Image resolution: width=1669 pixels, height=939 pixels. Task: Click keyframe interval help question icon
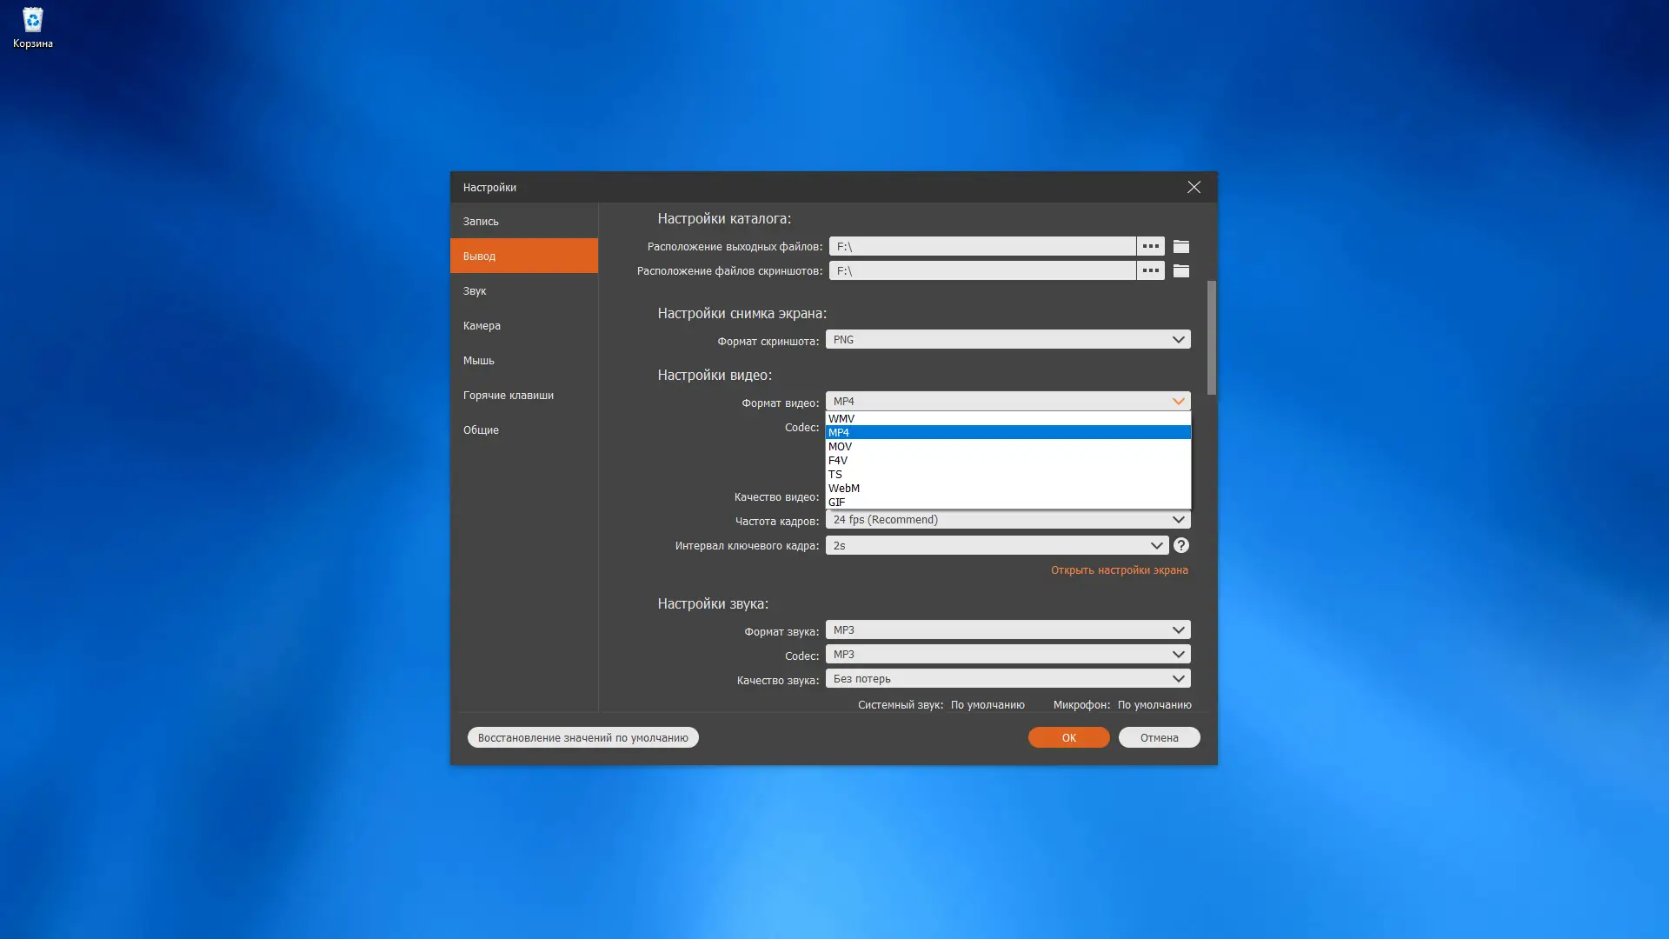coord(1180,546)
